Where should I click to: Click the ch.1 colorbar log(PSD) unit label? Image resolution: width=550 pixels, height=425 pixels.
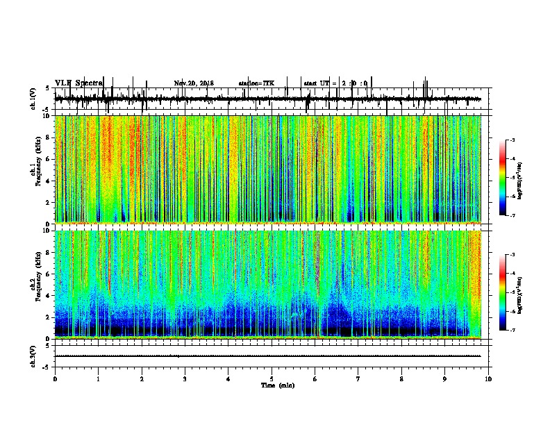520,181
